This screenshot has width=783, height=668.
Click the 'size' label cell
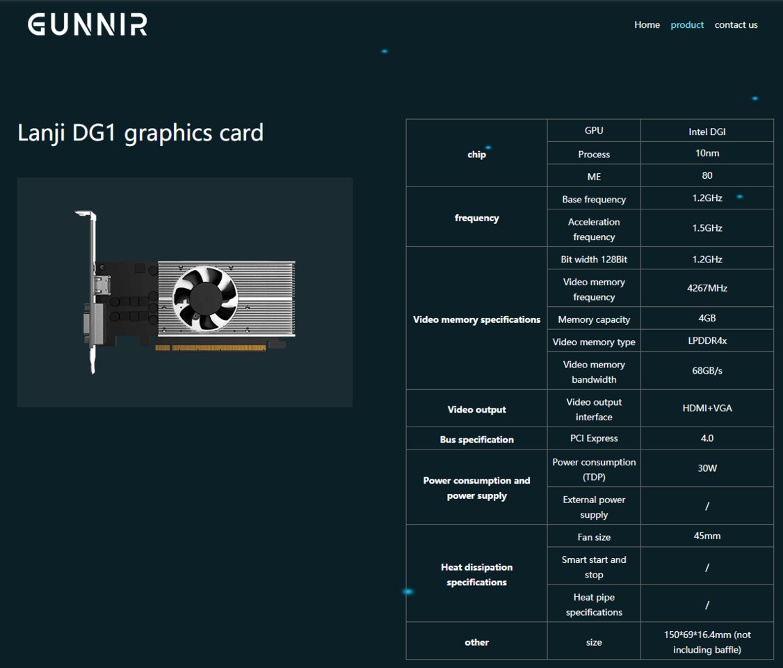tap(594, 641)
